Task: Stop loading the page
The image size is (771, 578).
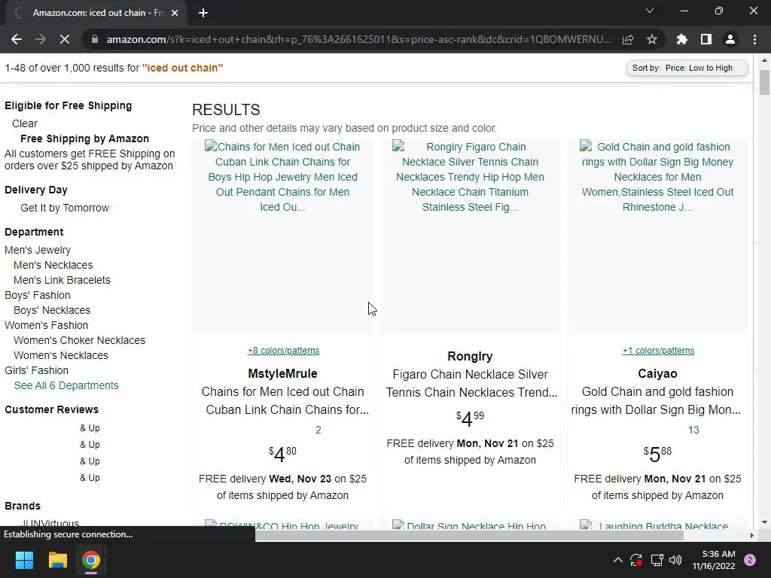Action: (x=65, y=39)
